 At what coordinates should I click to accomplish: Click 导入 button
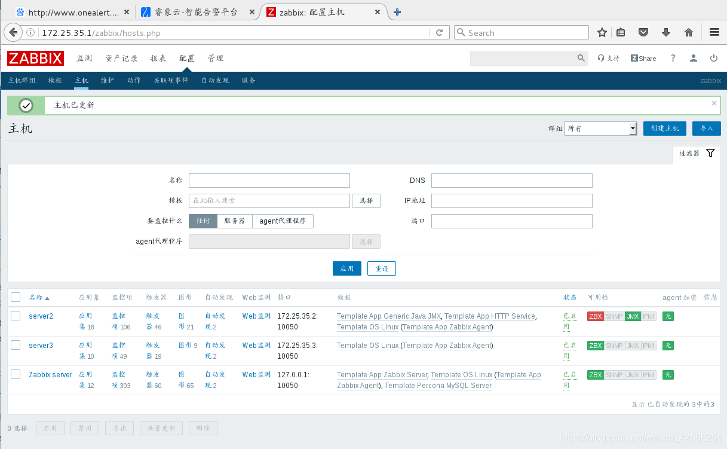(x=707, y=129)
